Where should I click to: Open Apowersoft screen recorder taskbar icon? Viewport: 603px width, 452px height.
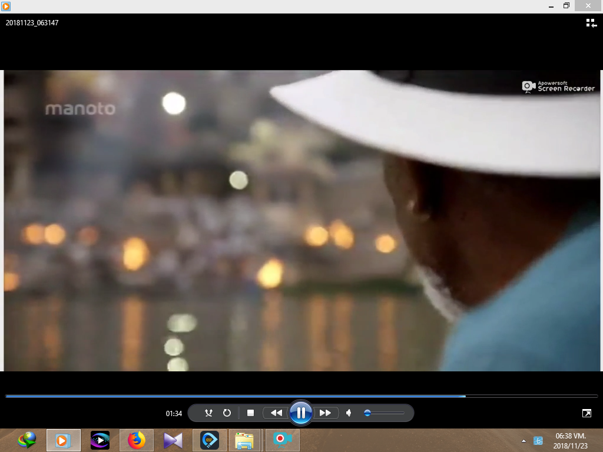282,440
